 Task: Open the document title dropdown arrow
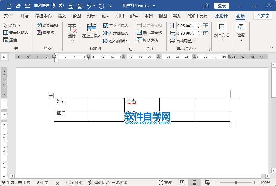coord(154,6)
